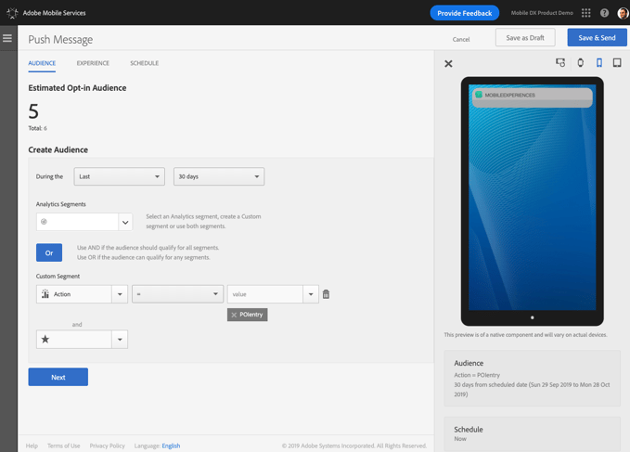Remove the POIentry value tag

234,315
